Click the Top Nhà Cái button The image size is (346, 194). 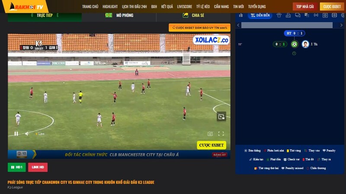(305, 6)
